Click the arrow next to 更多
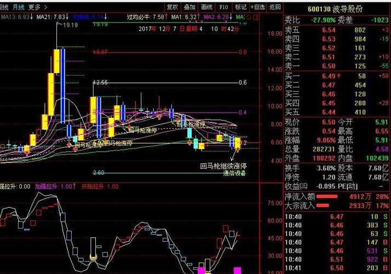Viewport: 391px width, 274px height. point(45,7)
